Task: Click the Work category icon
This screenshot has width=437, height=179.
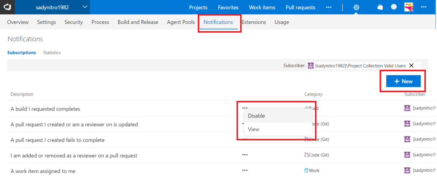Action: click(x=306, y=170)
